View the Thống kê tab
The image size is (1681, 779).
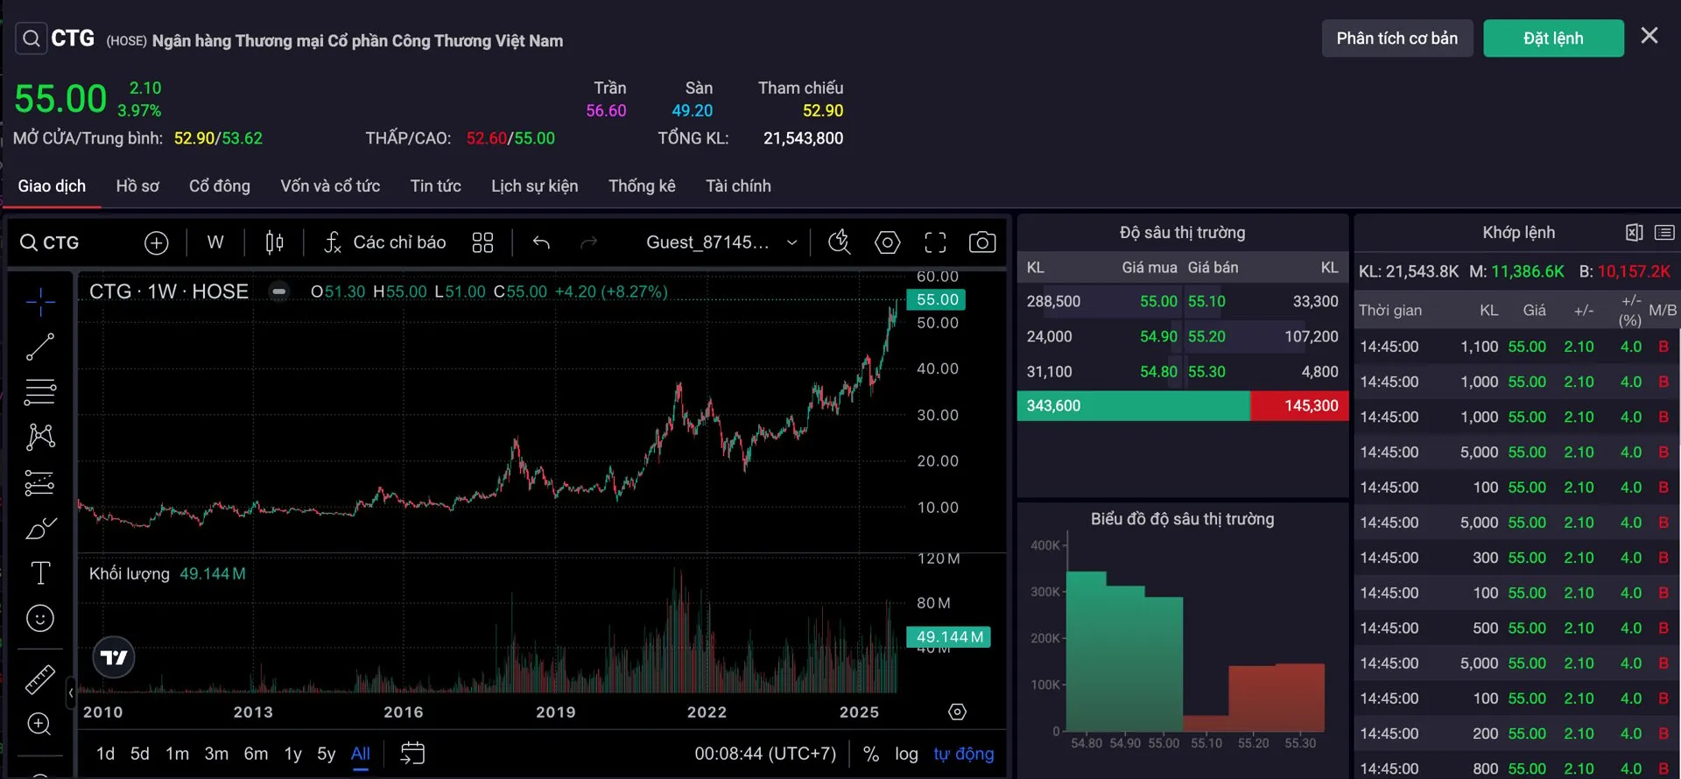(x=642, y=186)
